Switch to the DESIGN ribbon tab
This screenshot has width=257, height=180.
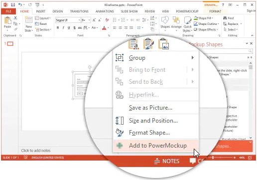coord(58,11)
